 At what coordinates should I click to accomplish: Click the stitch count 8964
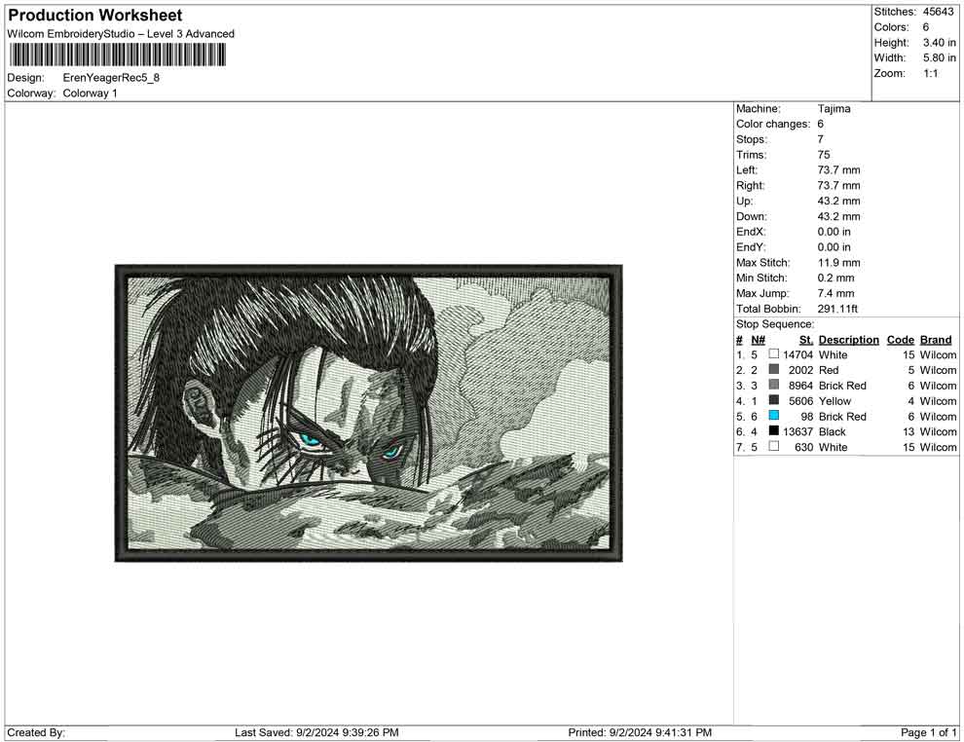[801, 386]
